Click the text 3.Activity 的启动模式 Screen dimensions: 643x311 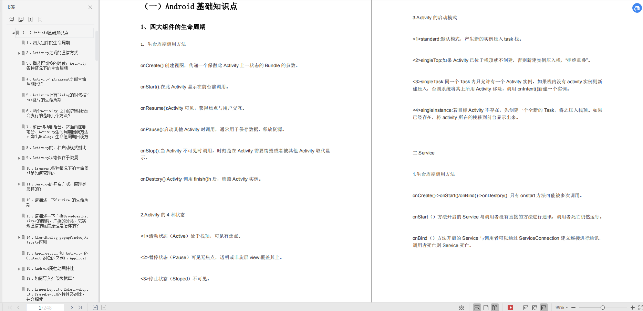[x=435, y=18]
